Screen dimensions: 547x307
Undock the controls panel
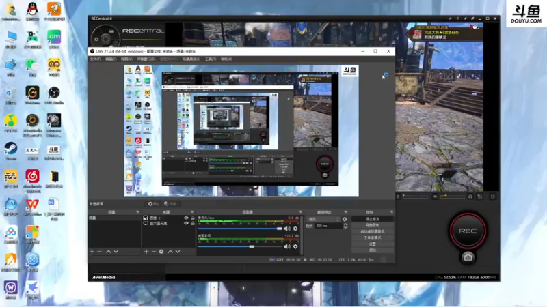[392, 212]
